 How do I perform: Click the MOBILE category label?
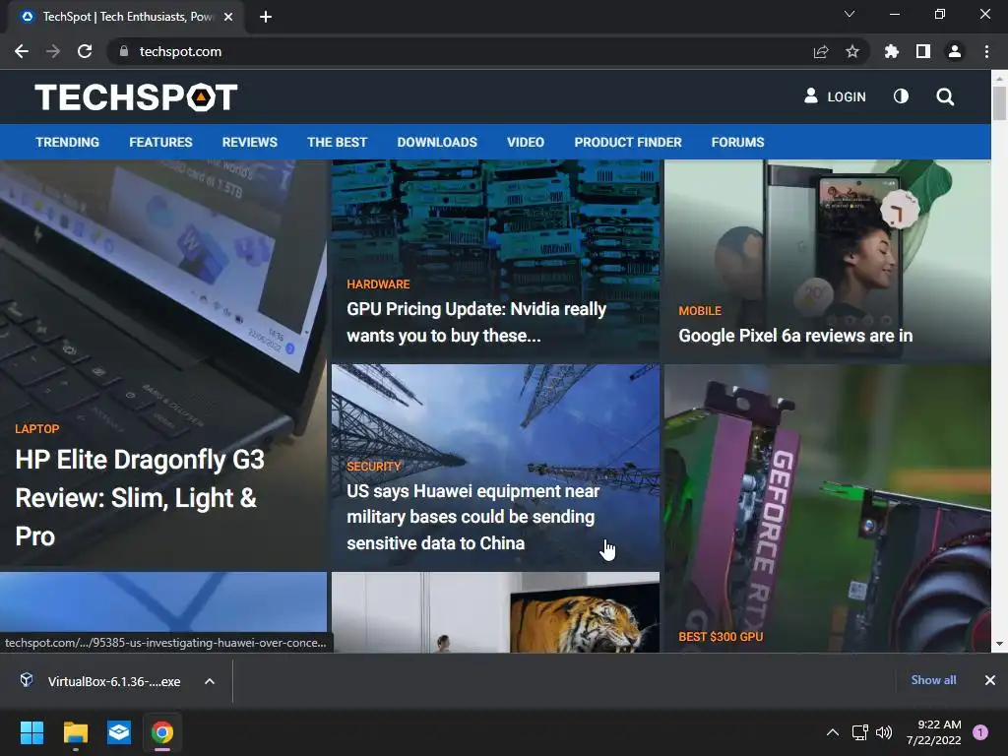click(x=700, y=311)
